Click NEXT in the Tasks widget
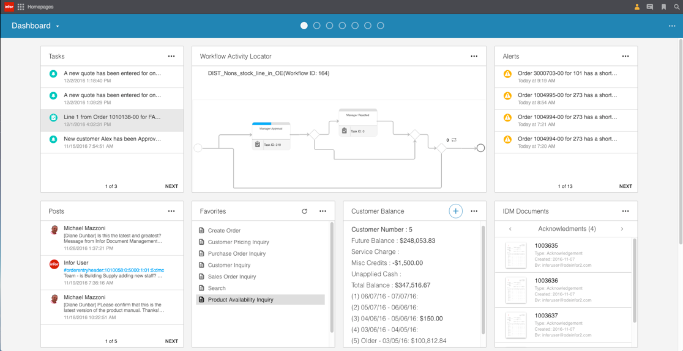 [x=171, y=186]
